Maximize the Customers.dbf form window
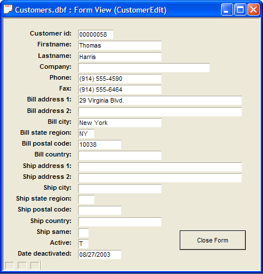The width and height of the screenshot is (263, 274). click(240, 9)
